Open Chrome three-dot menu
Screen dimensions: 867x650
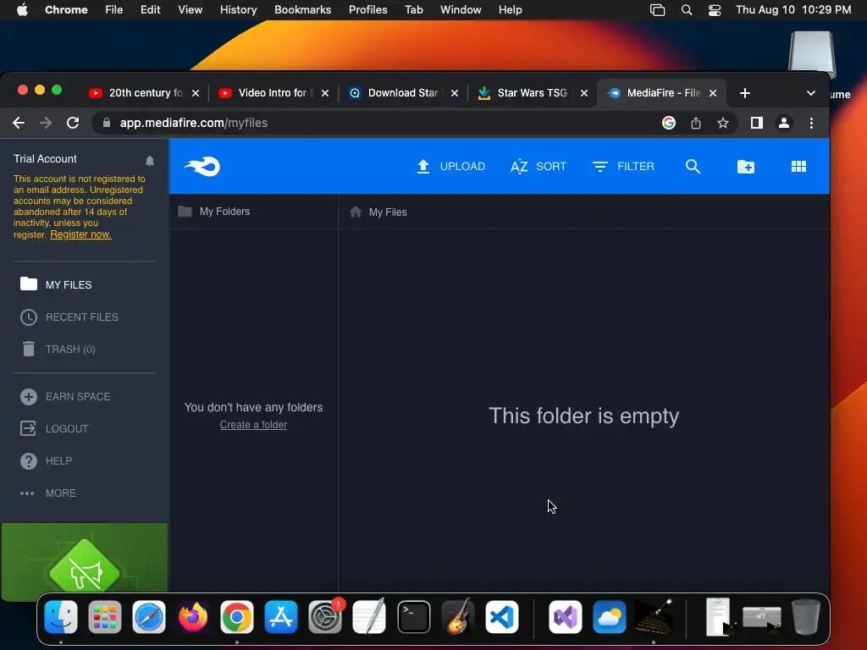[x=811, y=123]
